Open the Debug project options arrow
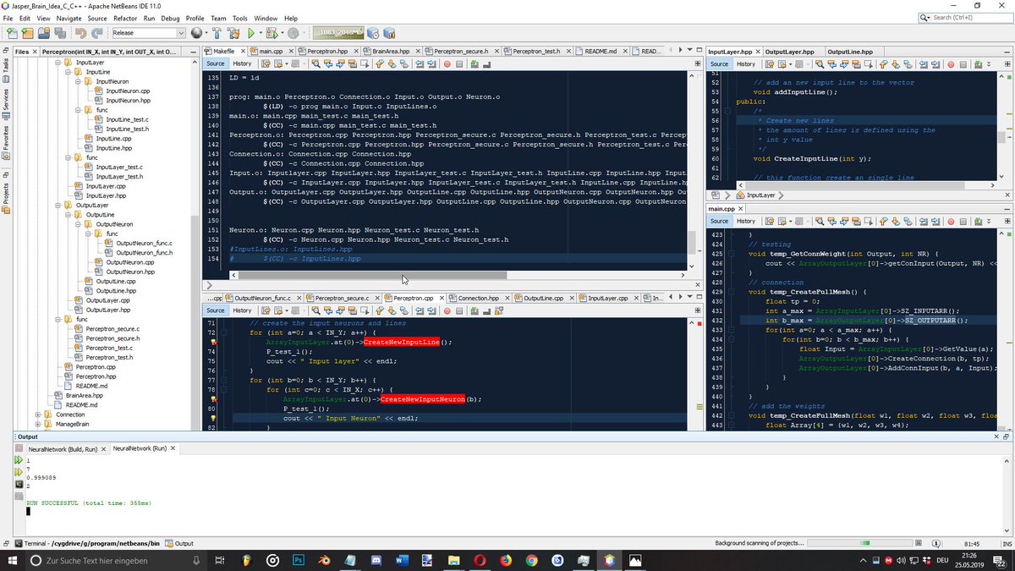The height and width of the screenshot is (571, 1015). click(283, 33)
